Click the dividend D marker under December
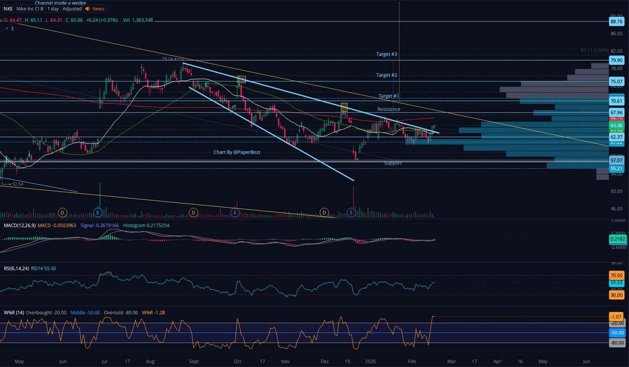This screenshot has width=629, height=367. click(x=324, y=213)
